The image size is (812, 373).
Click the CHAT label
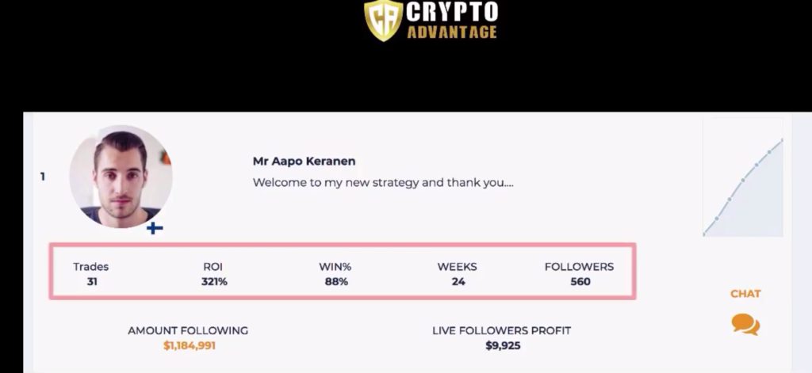point(745,294)
